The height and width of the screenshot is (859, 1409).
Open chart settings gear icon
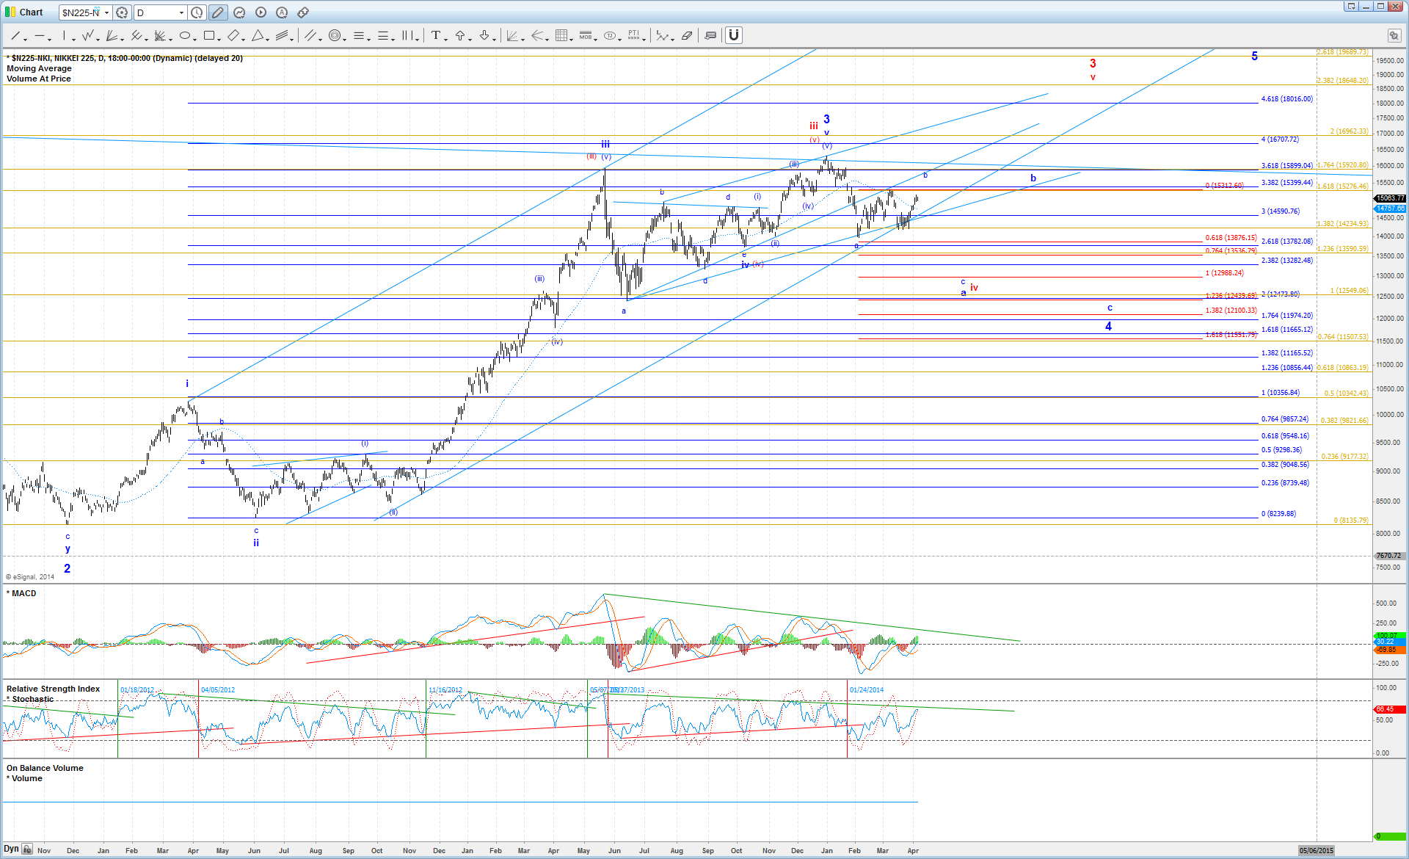click(122, 12)
